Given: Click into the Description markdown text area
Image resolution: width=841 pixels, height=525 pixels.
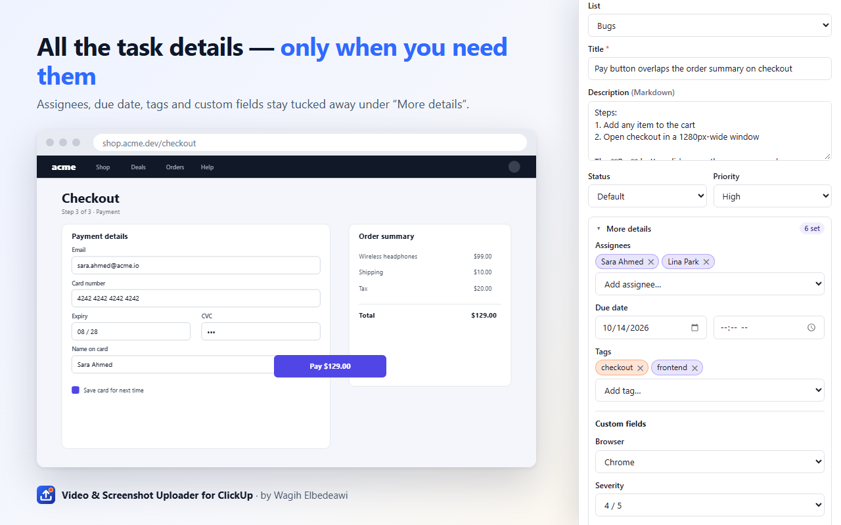Looking at the screenshot, I should pyautogui.click(x=710, y=131).
